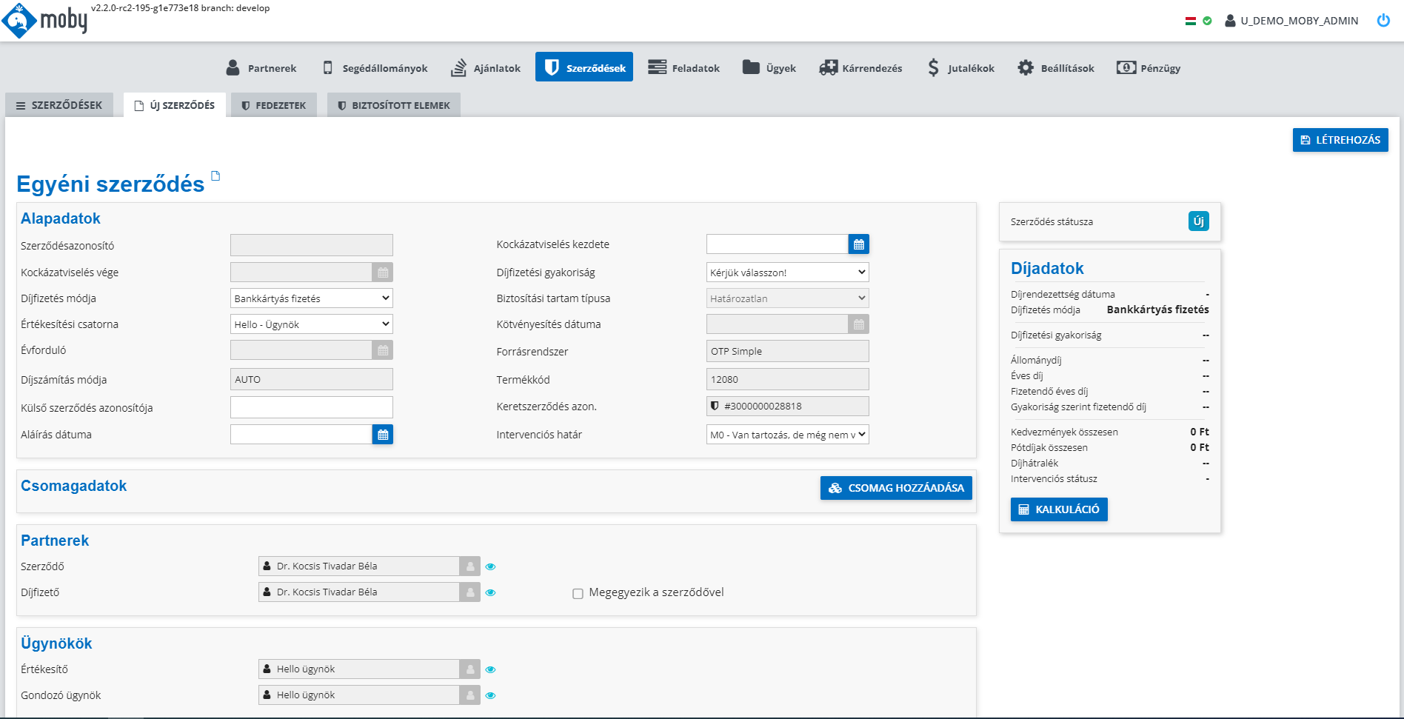Click the Létrehozás button

click(1340, 140)
